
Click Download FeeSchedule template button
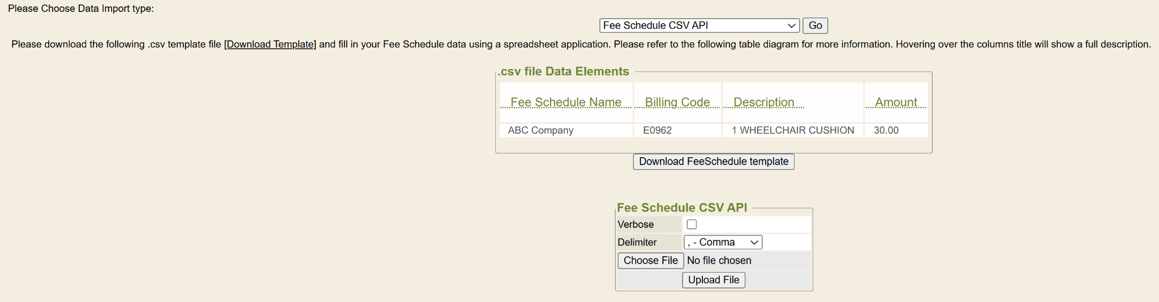pyautogui.click(x=714, y=162)
